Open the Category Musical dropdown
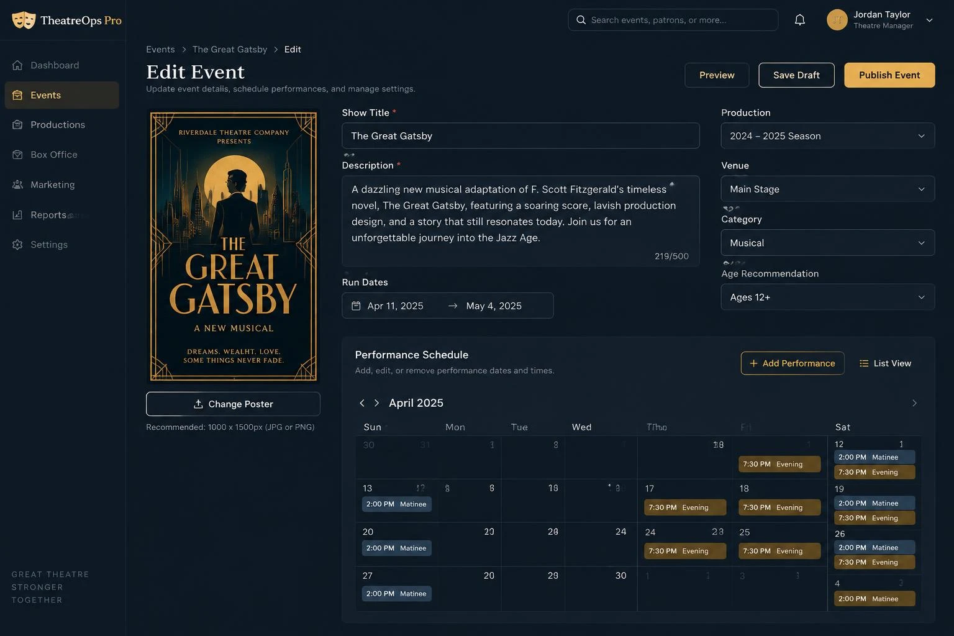Screen dimensions: 954x636 click(827, 243)
